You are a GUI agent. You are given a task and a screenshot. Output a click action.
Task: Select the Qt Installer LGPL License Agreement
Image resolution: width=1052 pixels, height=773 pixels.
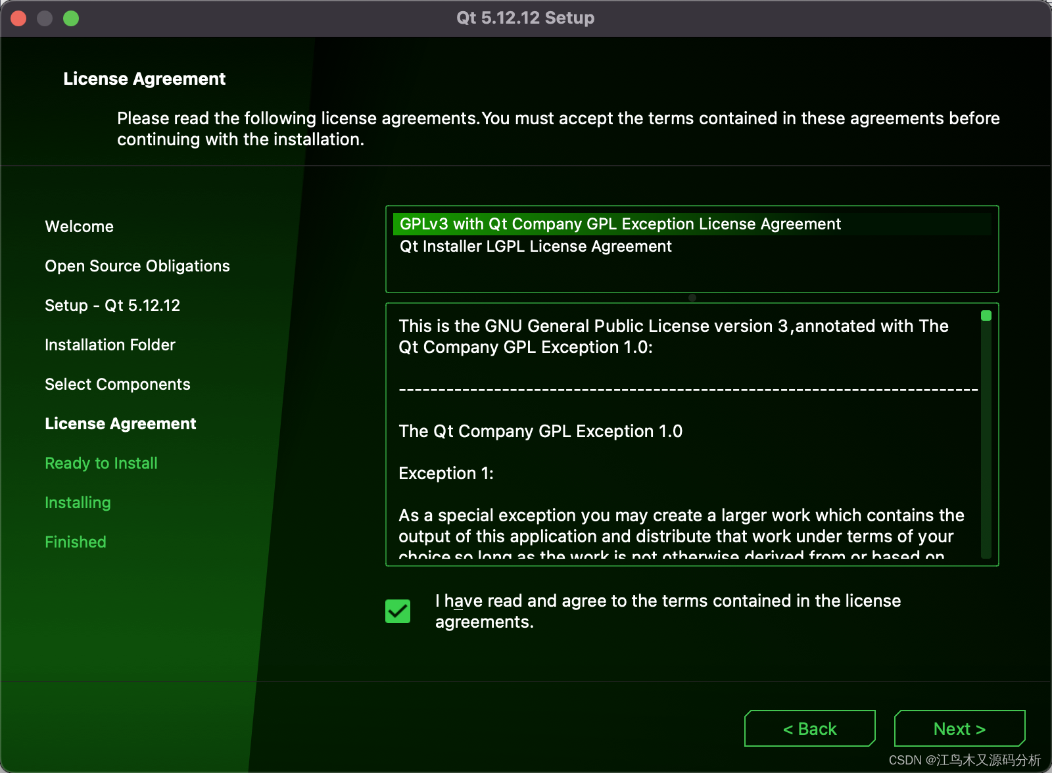point(536,246)
